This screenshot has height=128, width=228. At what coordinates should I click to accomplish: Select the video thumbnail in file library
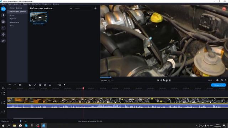(x=39, y=17)
